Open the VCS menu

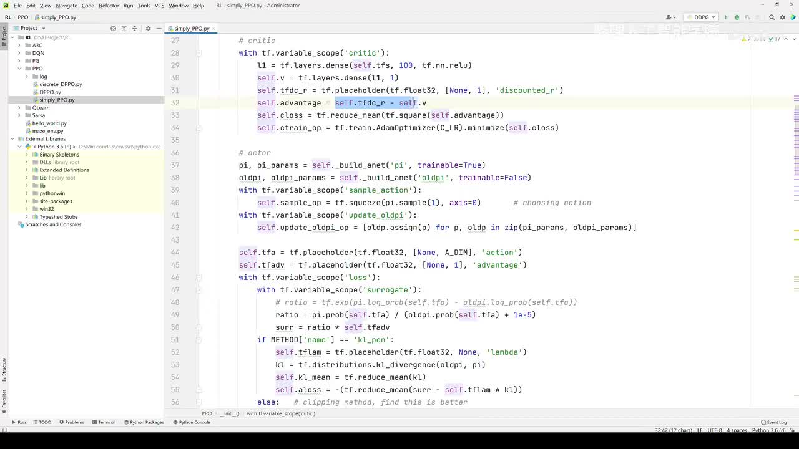click(x=159, y=6)
